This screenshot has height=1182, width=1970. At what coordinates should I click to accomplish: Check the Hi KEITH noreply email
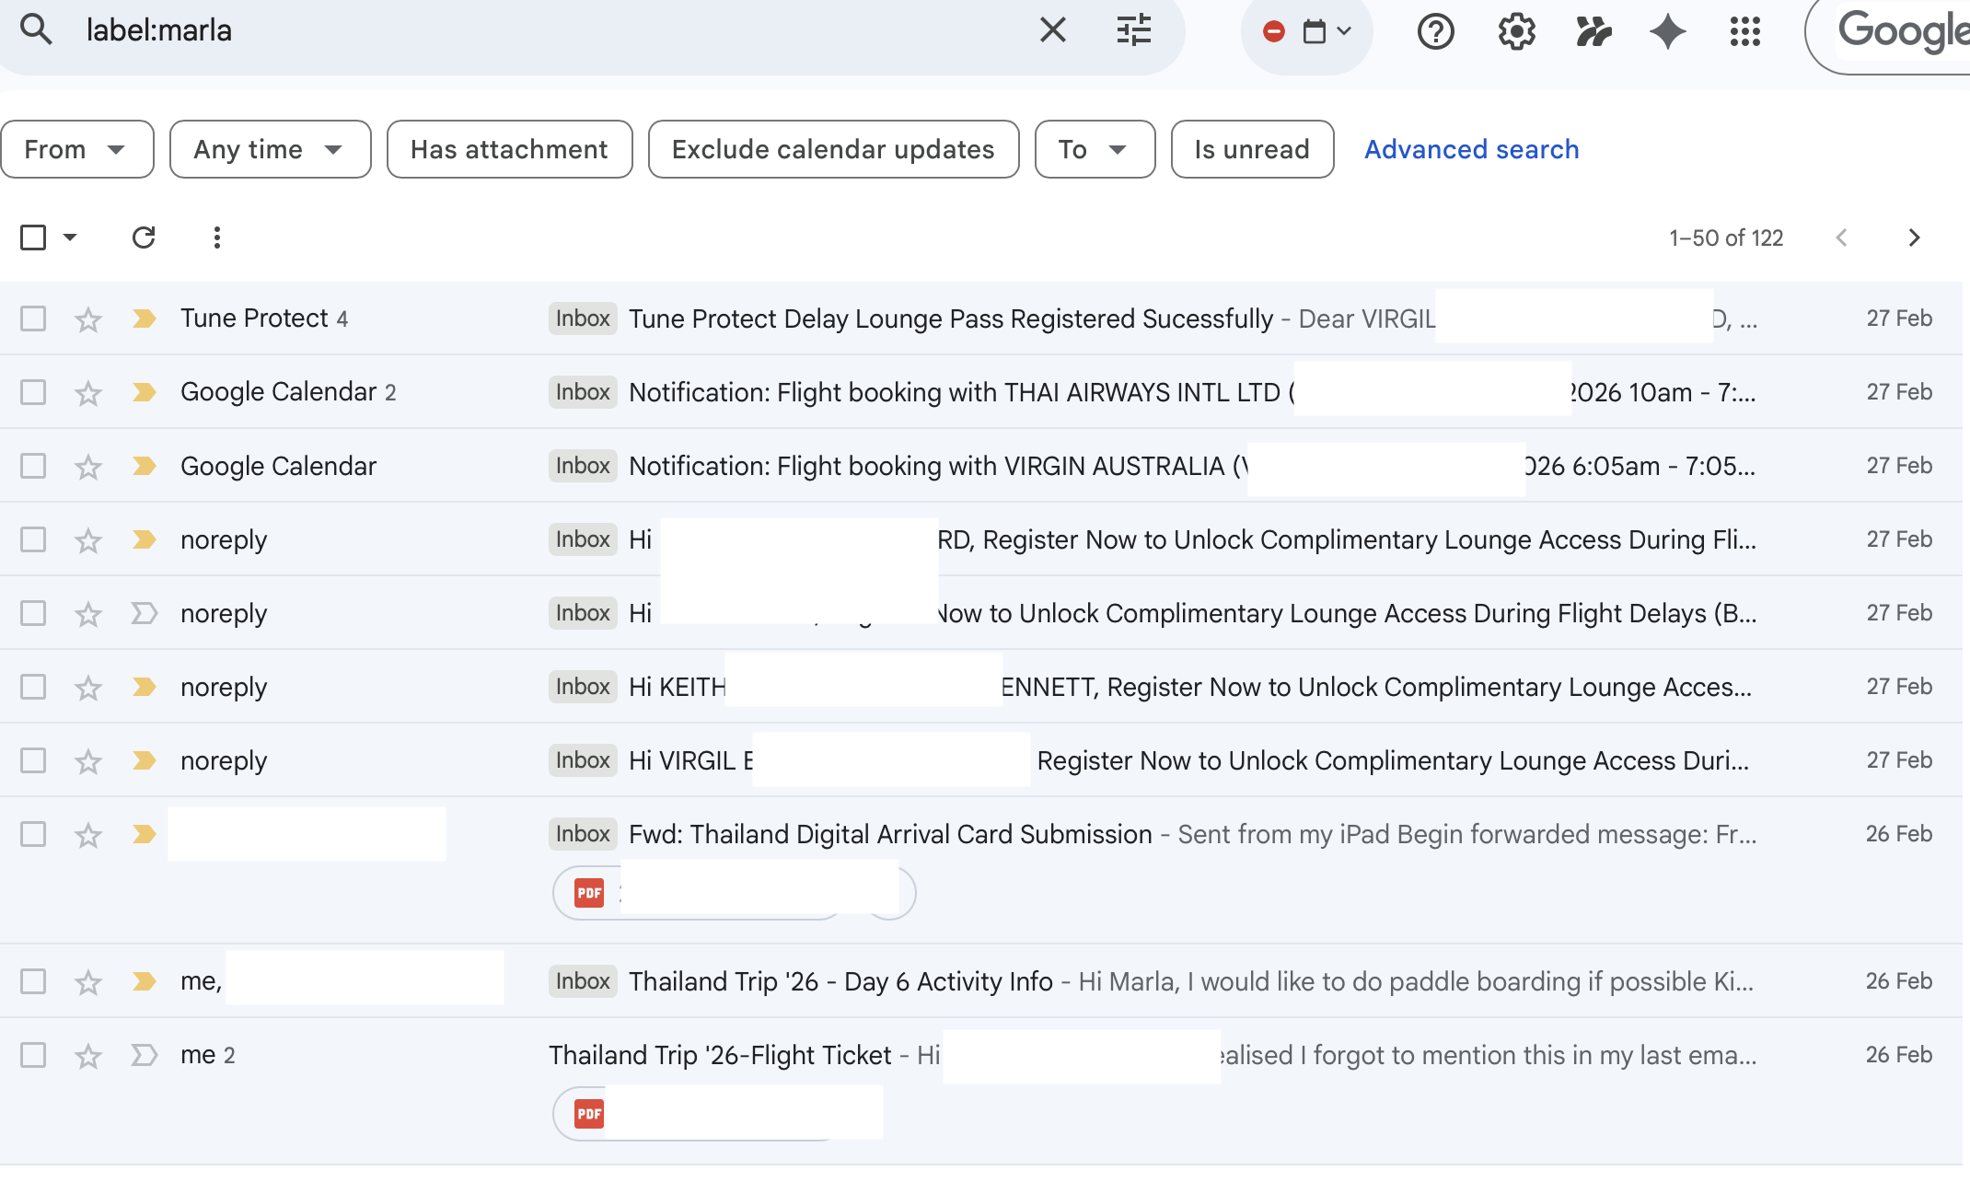point(33,687)
